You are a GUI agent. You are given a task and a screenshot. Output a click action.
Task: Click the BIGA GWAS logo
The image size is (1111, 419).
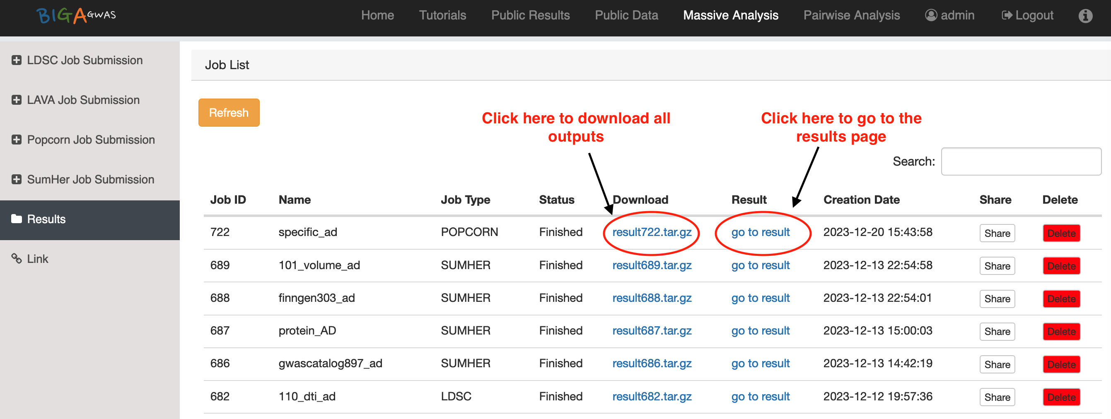point(76,15)
